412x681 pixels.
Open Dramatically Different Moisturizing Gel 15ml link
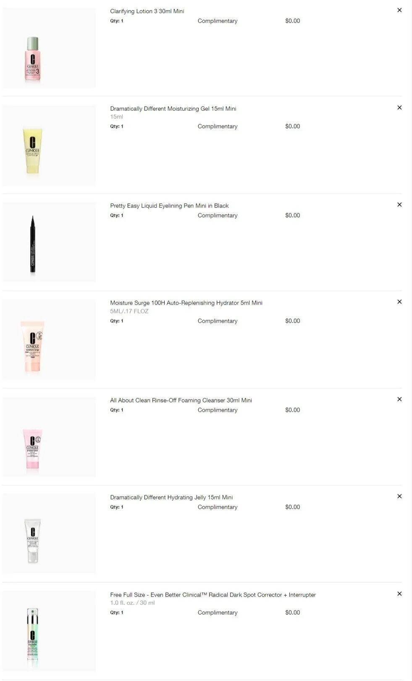coord(173,109)
